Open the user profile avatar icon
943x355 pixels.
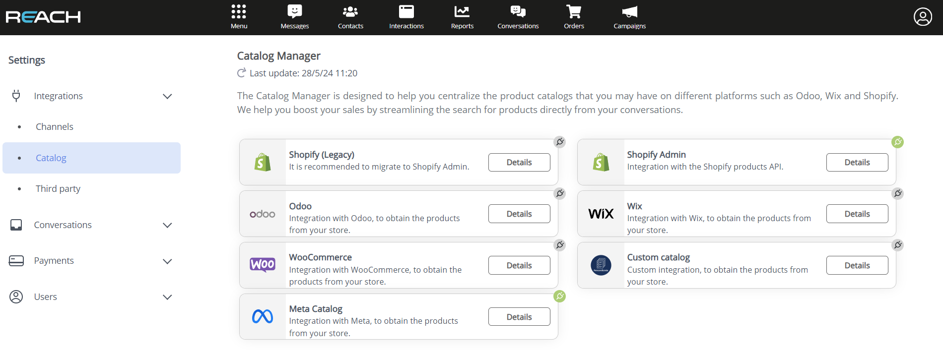pos(923,17)
